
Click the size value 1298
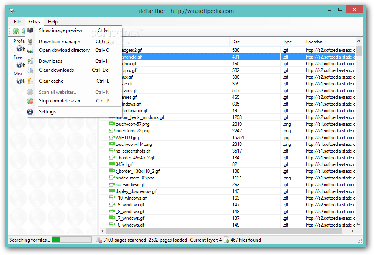coord(237,117)
